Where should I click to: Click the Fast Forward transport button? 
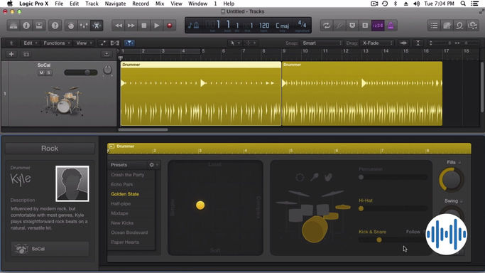(131, 26)
